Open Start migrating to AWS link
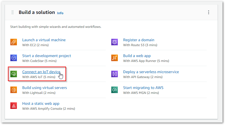 pos(143,88)
